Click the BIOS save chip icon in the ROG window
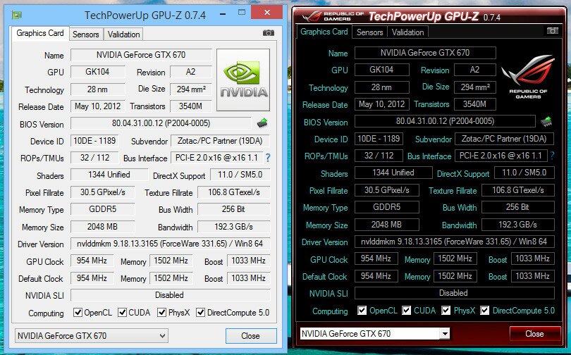Screen dimensions: 571x355 546,122
